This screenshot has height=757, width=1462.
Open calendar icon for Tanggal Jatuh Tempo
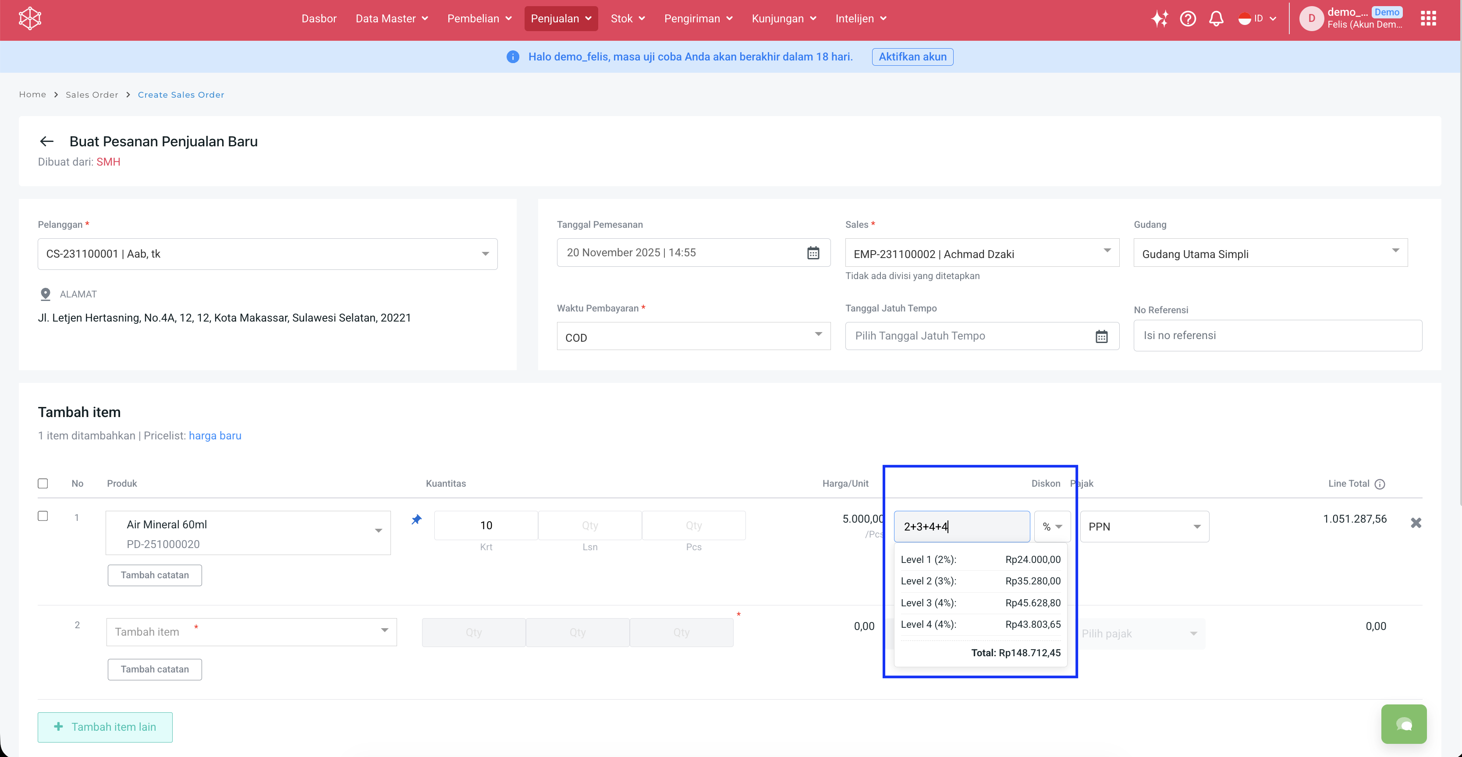pyautogui.click(x=1101, y=336)
